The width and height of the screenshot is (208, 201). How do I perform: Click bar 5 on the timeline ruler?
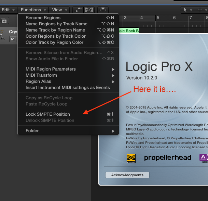(158, 18)
